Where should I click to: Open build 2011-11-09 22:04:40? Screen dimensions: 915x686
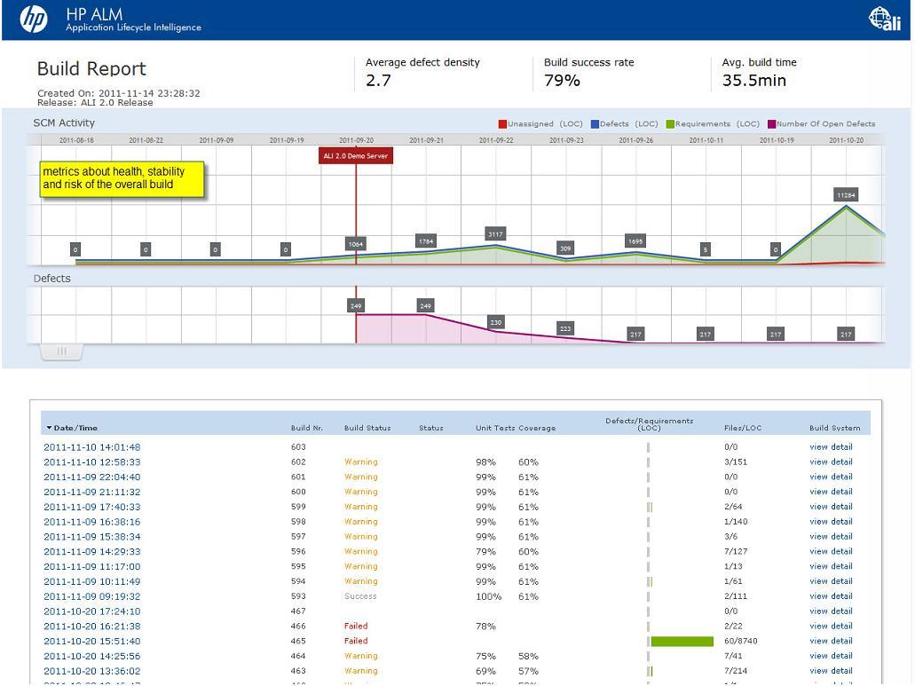pos(92,477)
